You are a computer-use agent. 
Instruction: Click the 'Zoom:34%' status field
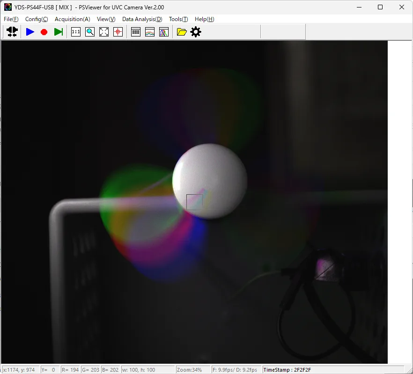point(193,370)
